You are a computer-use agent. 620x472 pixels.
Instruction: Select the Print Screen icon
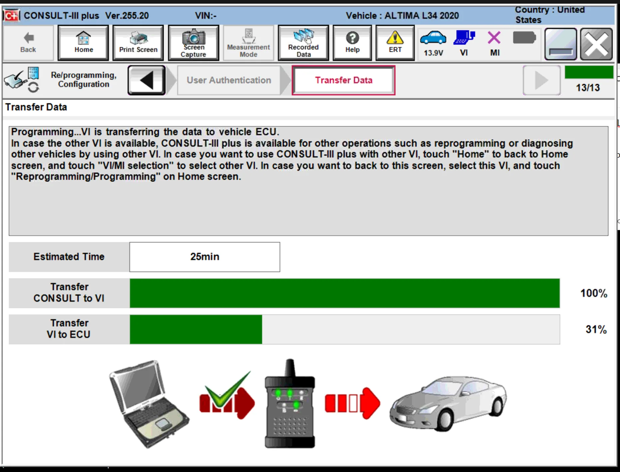pos(138,43)
